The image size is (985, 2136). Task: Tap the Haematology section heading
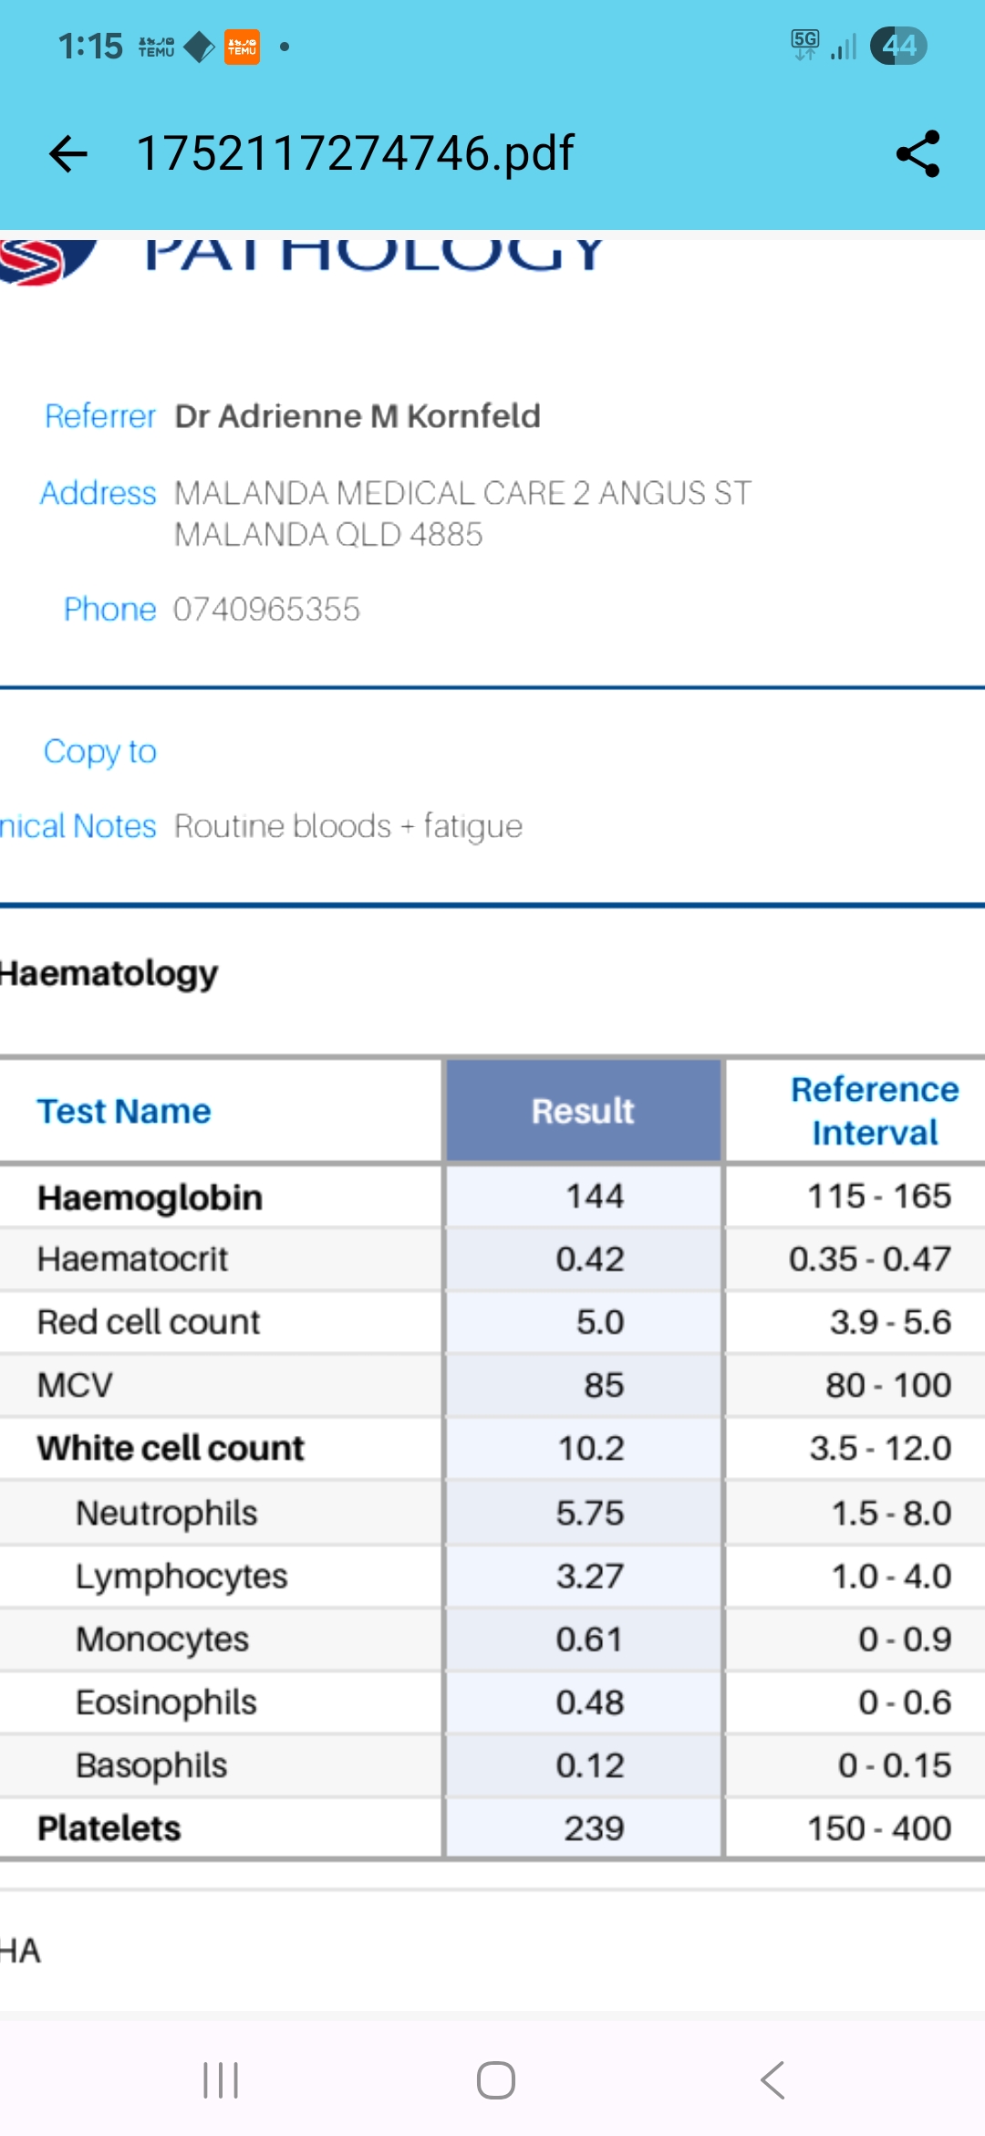(109, 973)
